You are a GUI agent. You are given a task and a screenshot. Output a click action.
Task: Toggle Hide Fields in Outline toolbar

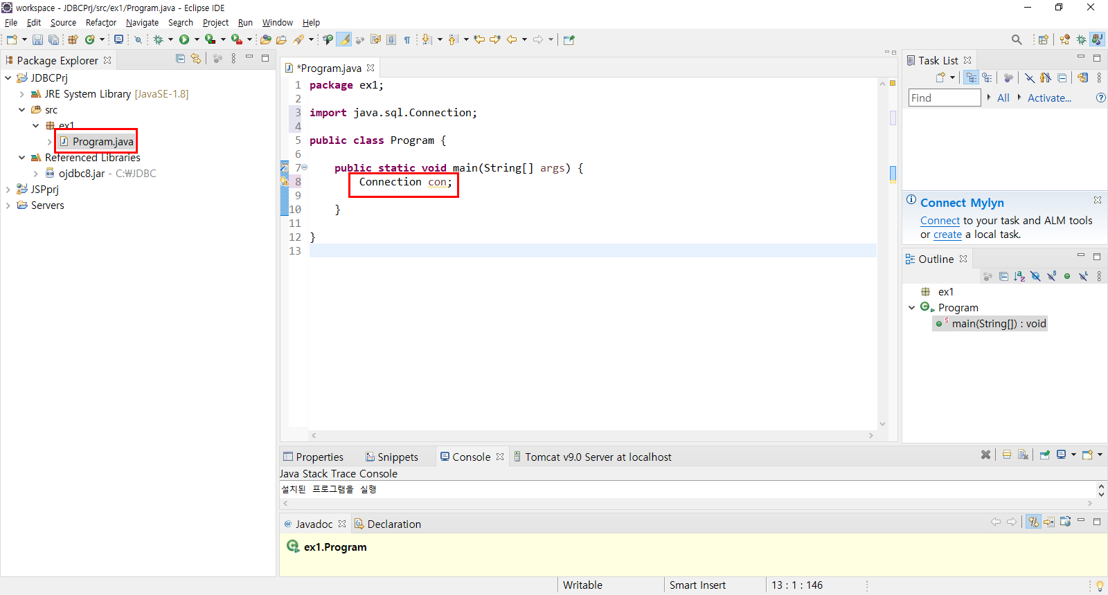[1035, 276]
